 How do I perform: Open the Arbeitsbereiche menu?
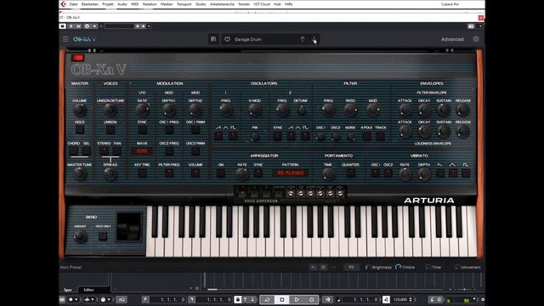pyautogui.click(x=222, y=4)
